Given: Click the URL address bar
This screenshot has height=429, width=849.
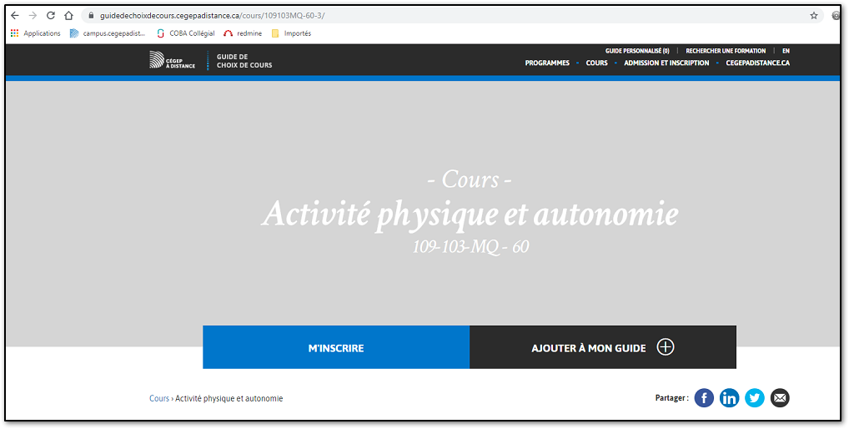Looking at the screenshot, I should pyautogui.click(x=417, y=15).
